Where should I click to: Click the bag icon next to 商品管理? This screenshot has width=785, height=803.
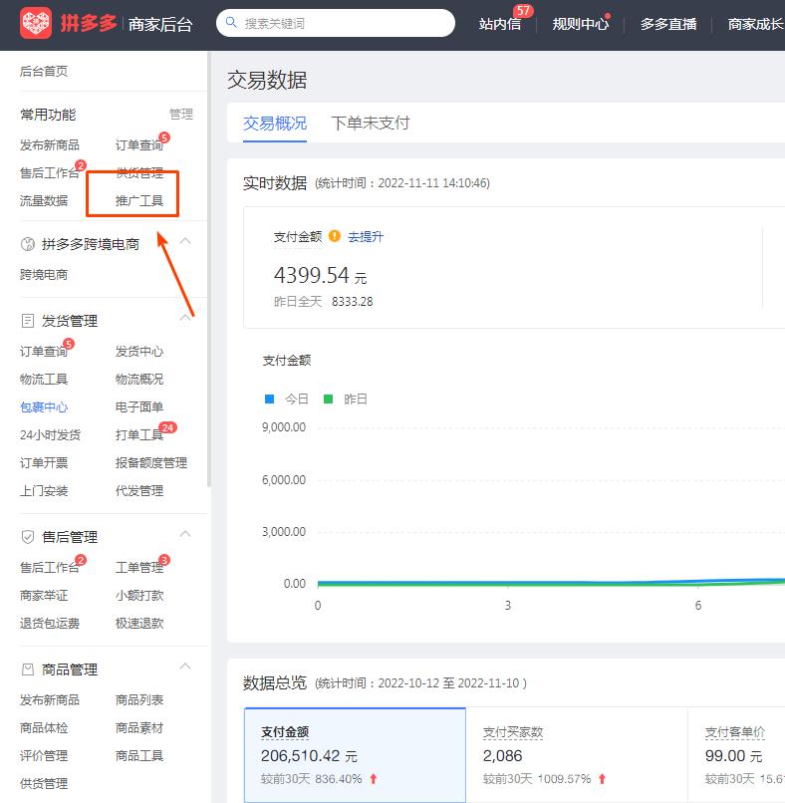click(x=28, y=669)
